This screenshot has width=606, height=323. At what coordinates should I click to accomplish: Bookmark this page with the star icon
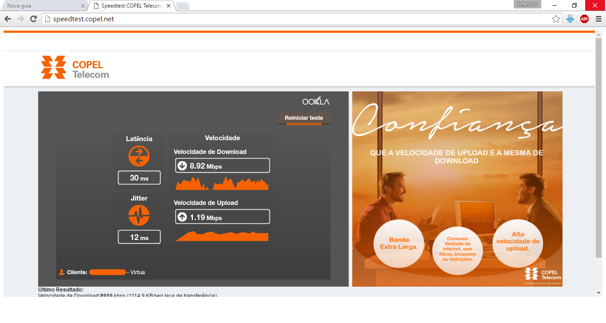tap(556, 19)
